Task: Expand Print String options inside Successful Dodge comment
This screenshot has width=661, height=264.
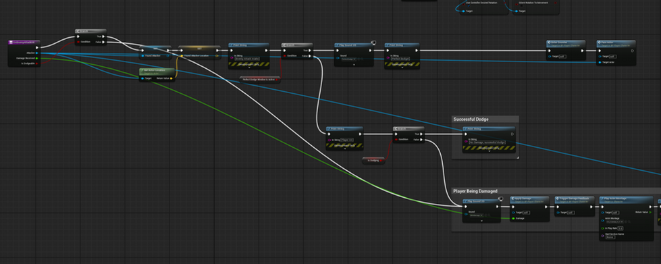Action: coord(489,151)
